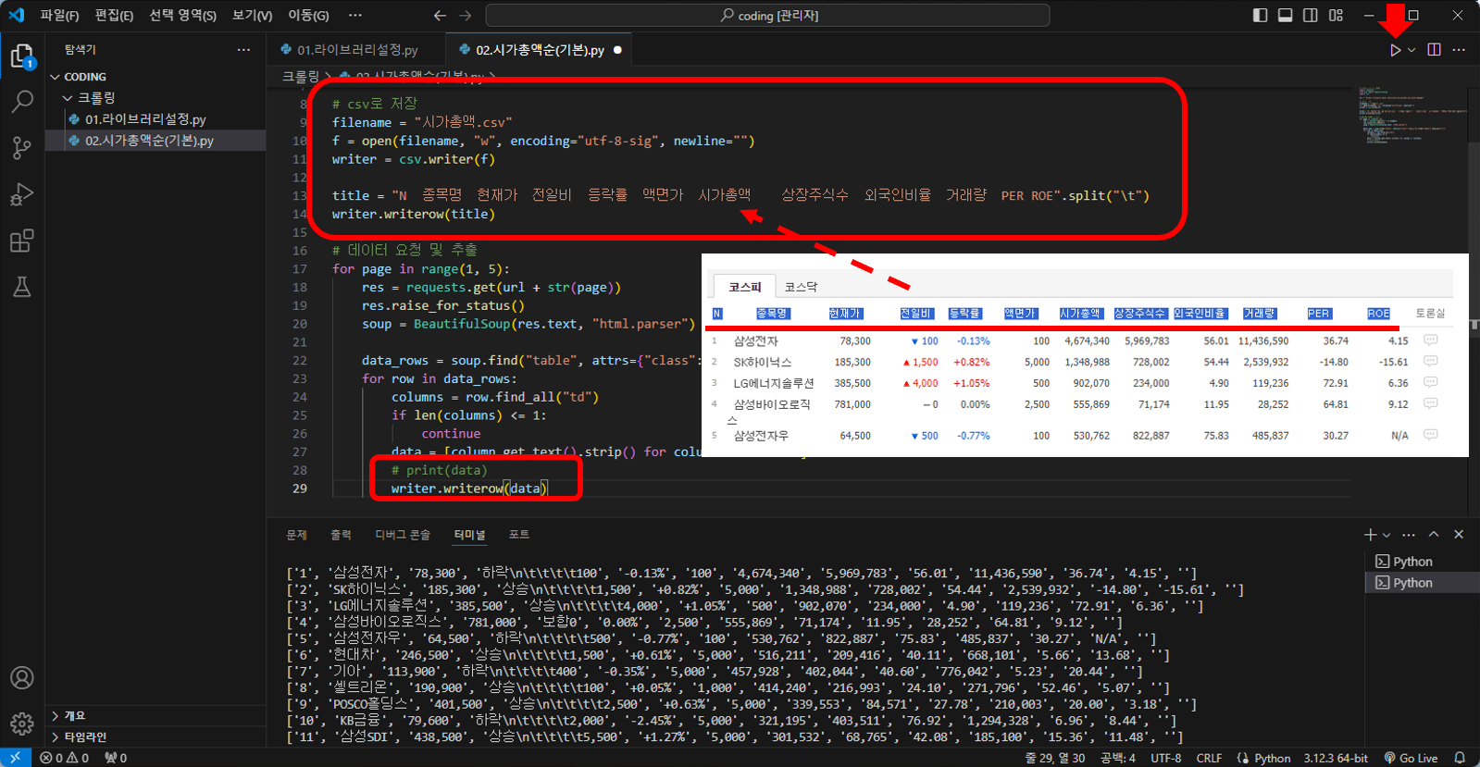Viewport: 1480px width, 767px height.
Task: Open the Testing flask icon
Action: pyautogui.click(x=22, y=287)
